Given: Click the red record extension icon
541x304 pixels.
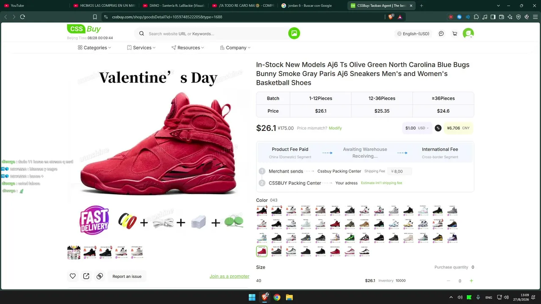Looking at the screenshot, I should click(x=451, y=17).
